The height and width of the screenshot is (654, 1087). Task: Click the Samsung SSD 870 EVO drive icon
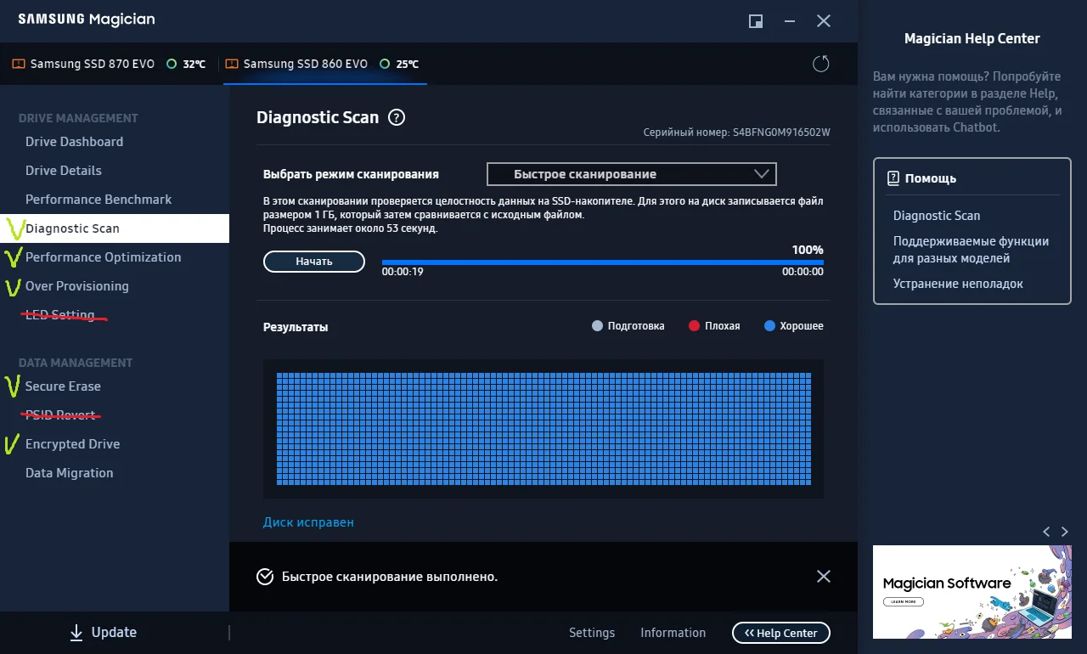(x=18, y=64)
